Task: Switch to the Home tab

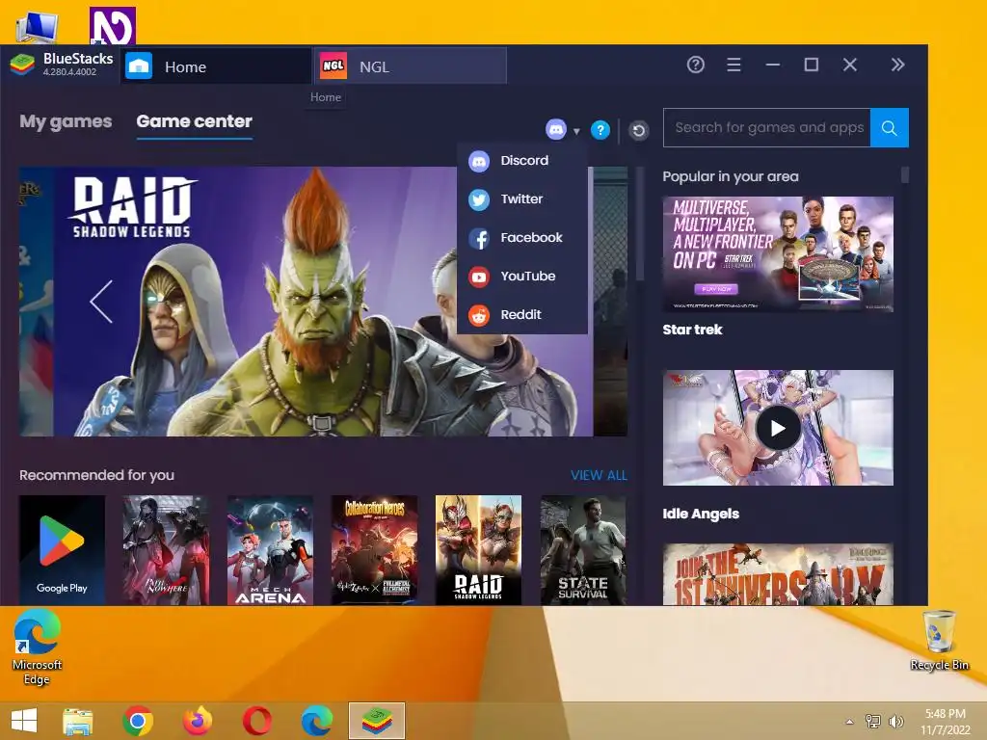Action: [216, 66]
